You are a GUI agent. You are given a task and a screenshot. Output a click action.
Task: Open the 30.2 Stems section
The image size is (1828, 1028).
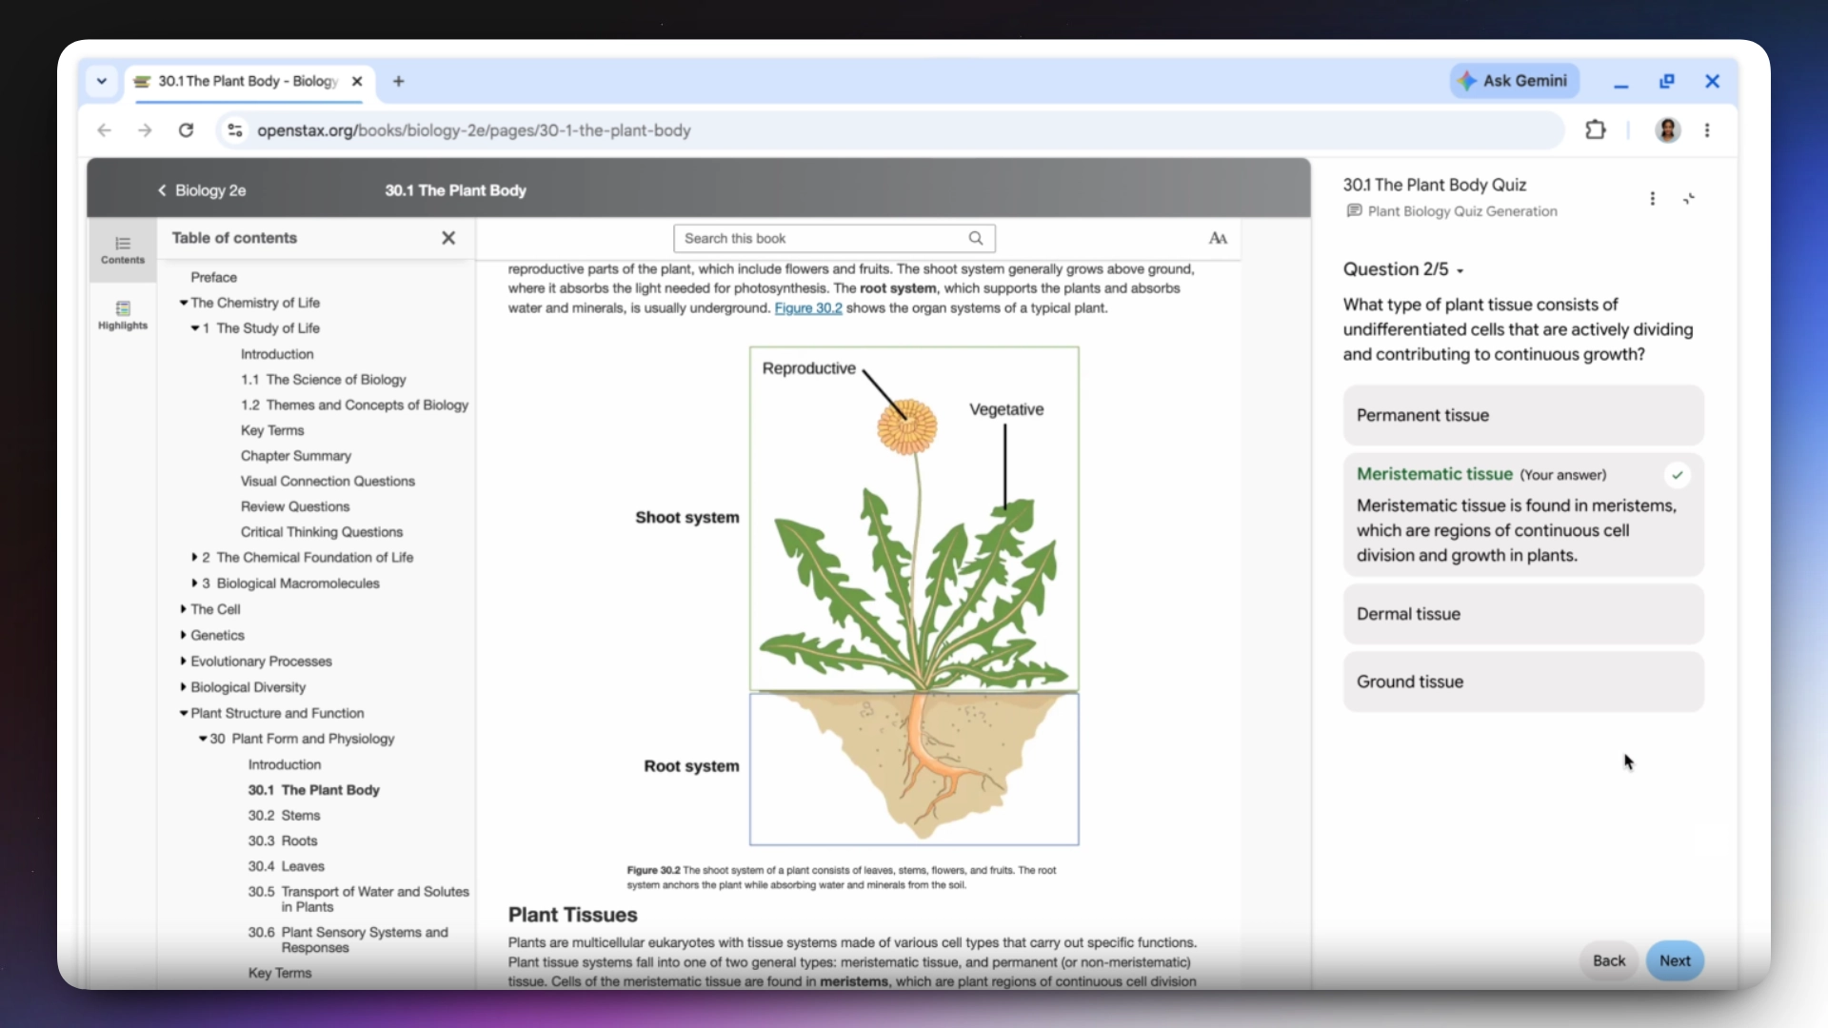pos(284,816)
